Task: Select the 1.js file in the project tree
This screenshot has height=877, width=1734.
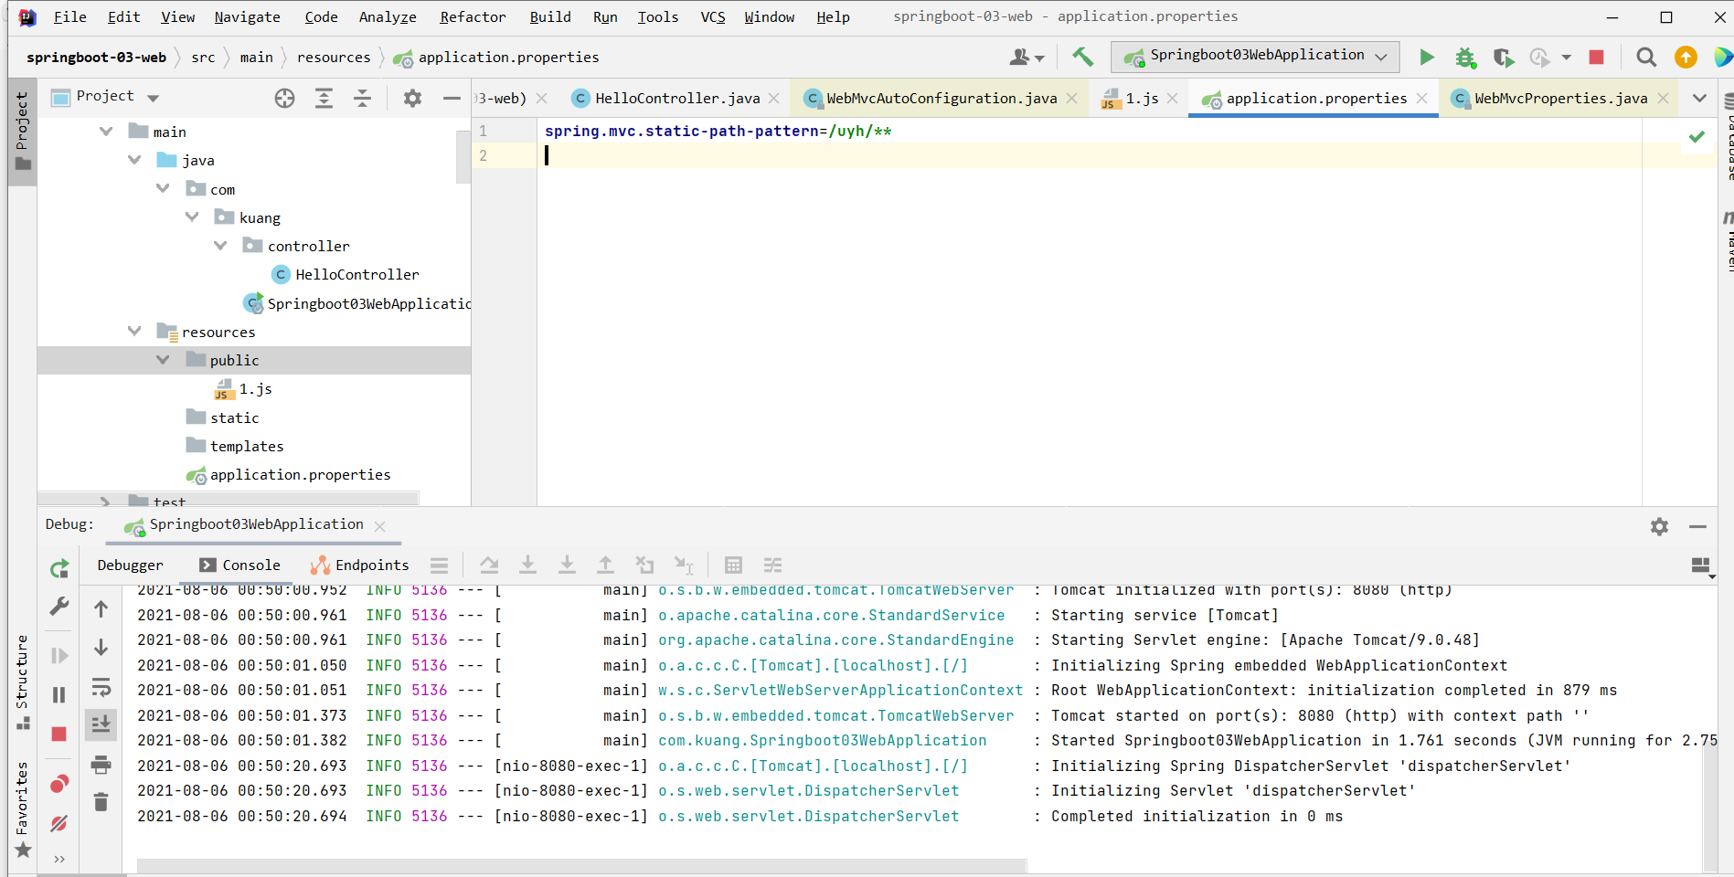Action: 243,389
